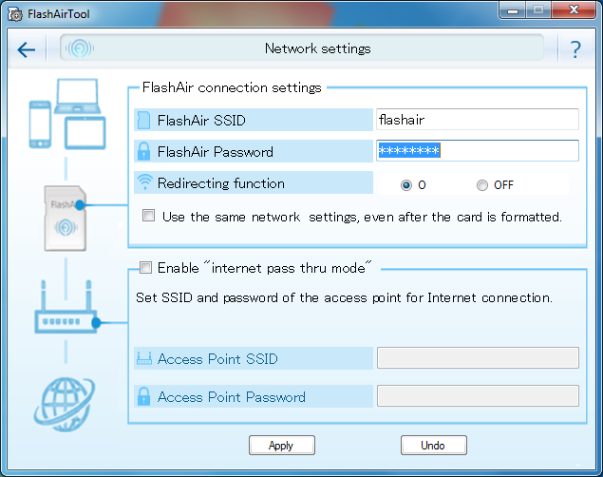
Task: Enable internet pass thru mode checkbox
Action: 145,268
